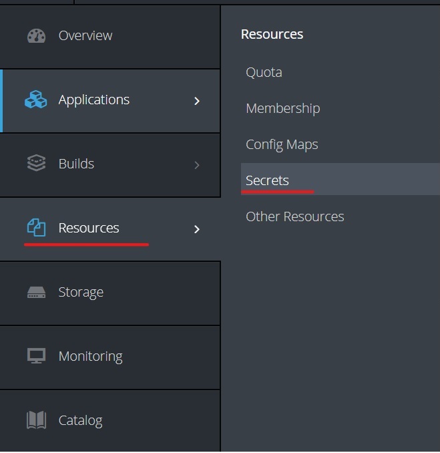This screenshot has height=453, width=440.
Task: Click the Overview dashboard gauge icon
Action: [36, 36]
